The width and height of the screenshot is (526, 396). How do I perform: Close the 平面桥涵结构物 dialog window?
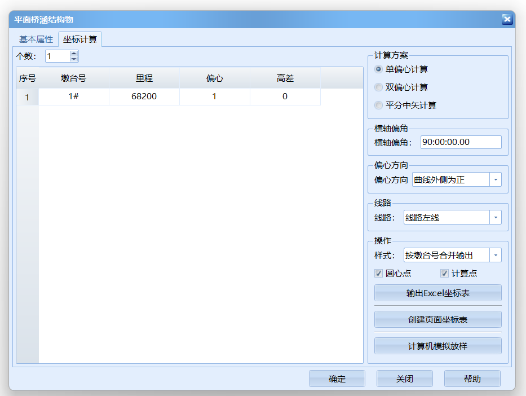click(506, 19)
